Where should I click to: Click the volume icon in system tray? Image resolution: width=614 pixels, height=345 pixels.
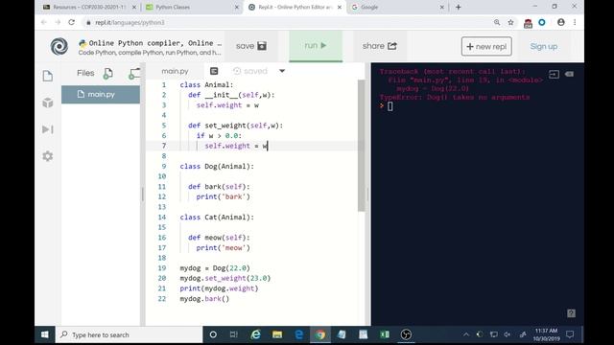[x=508, y=334]
